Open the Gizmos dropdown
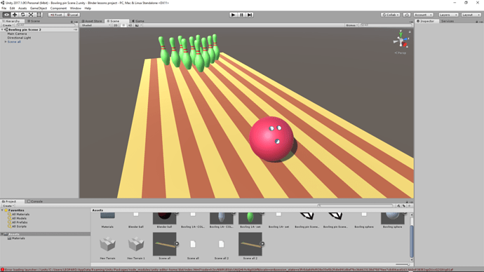 [x=351, y=25]
